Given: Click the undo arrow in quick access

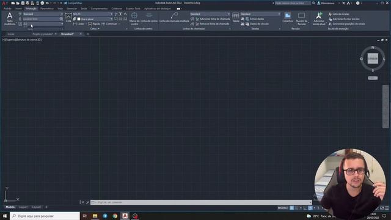Looking at the screenshot, I should (x=47, y=3).
